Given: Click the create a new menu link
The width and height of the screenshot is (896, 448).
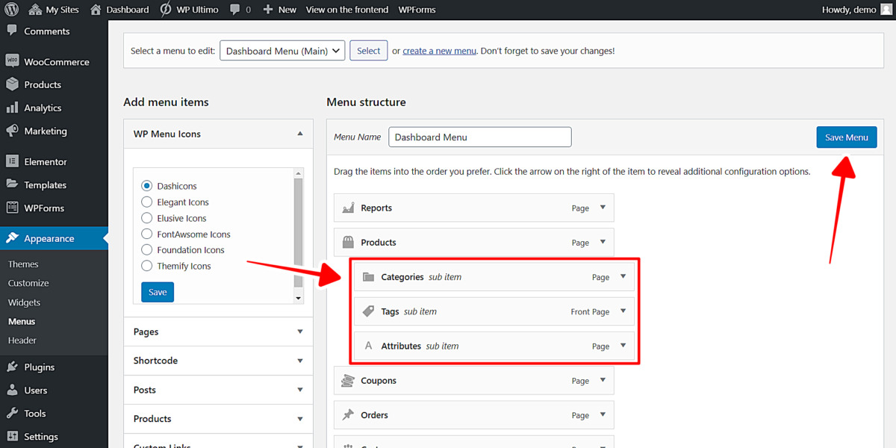Looking at the screenshot, I should point(439,50).
